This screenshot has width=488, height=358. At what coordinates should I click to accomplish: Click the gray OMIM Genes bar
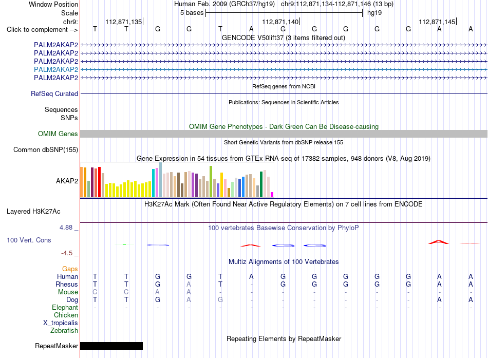point(284,134)
